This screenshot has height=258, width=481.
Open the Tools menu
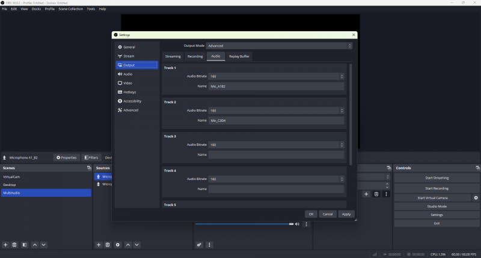tap(91, 9)
